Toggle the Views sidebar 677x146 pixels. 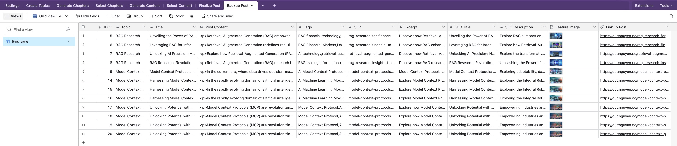click(13, 16)
